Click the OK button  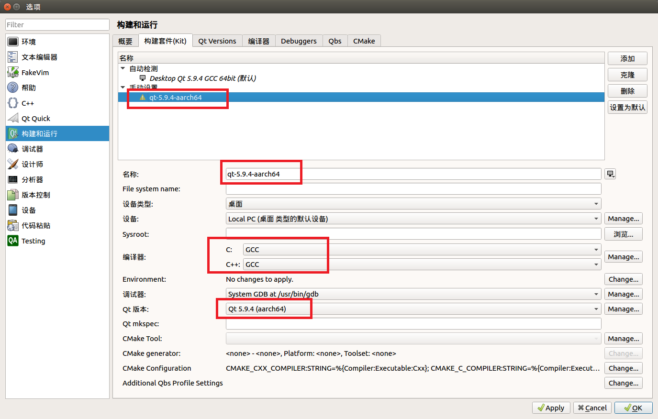[634, 408]
